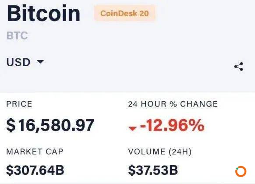Click the VOLUME (24H) label
255x184 pixels.
[160, 152]
